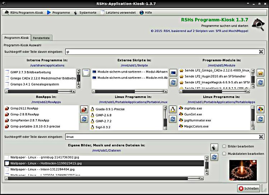Open the /mnt/sdd1/Module path link
The width and height of the screenshot is (269, 195).
pos(222,65)
